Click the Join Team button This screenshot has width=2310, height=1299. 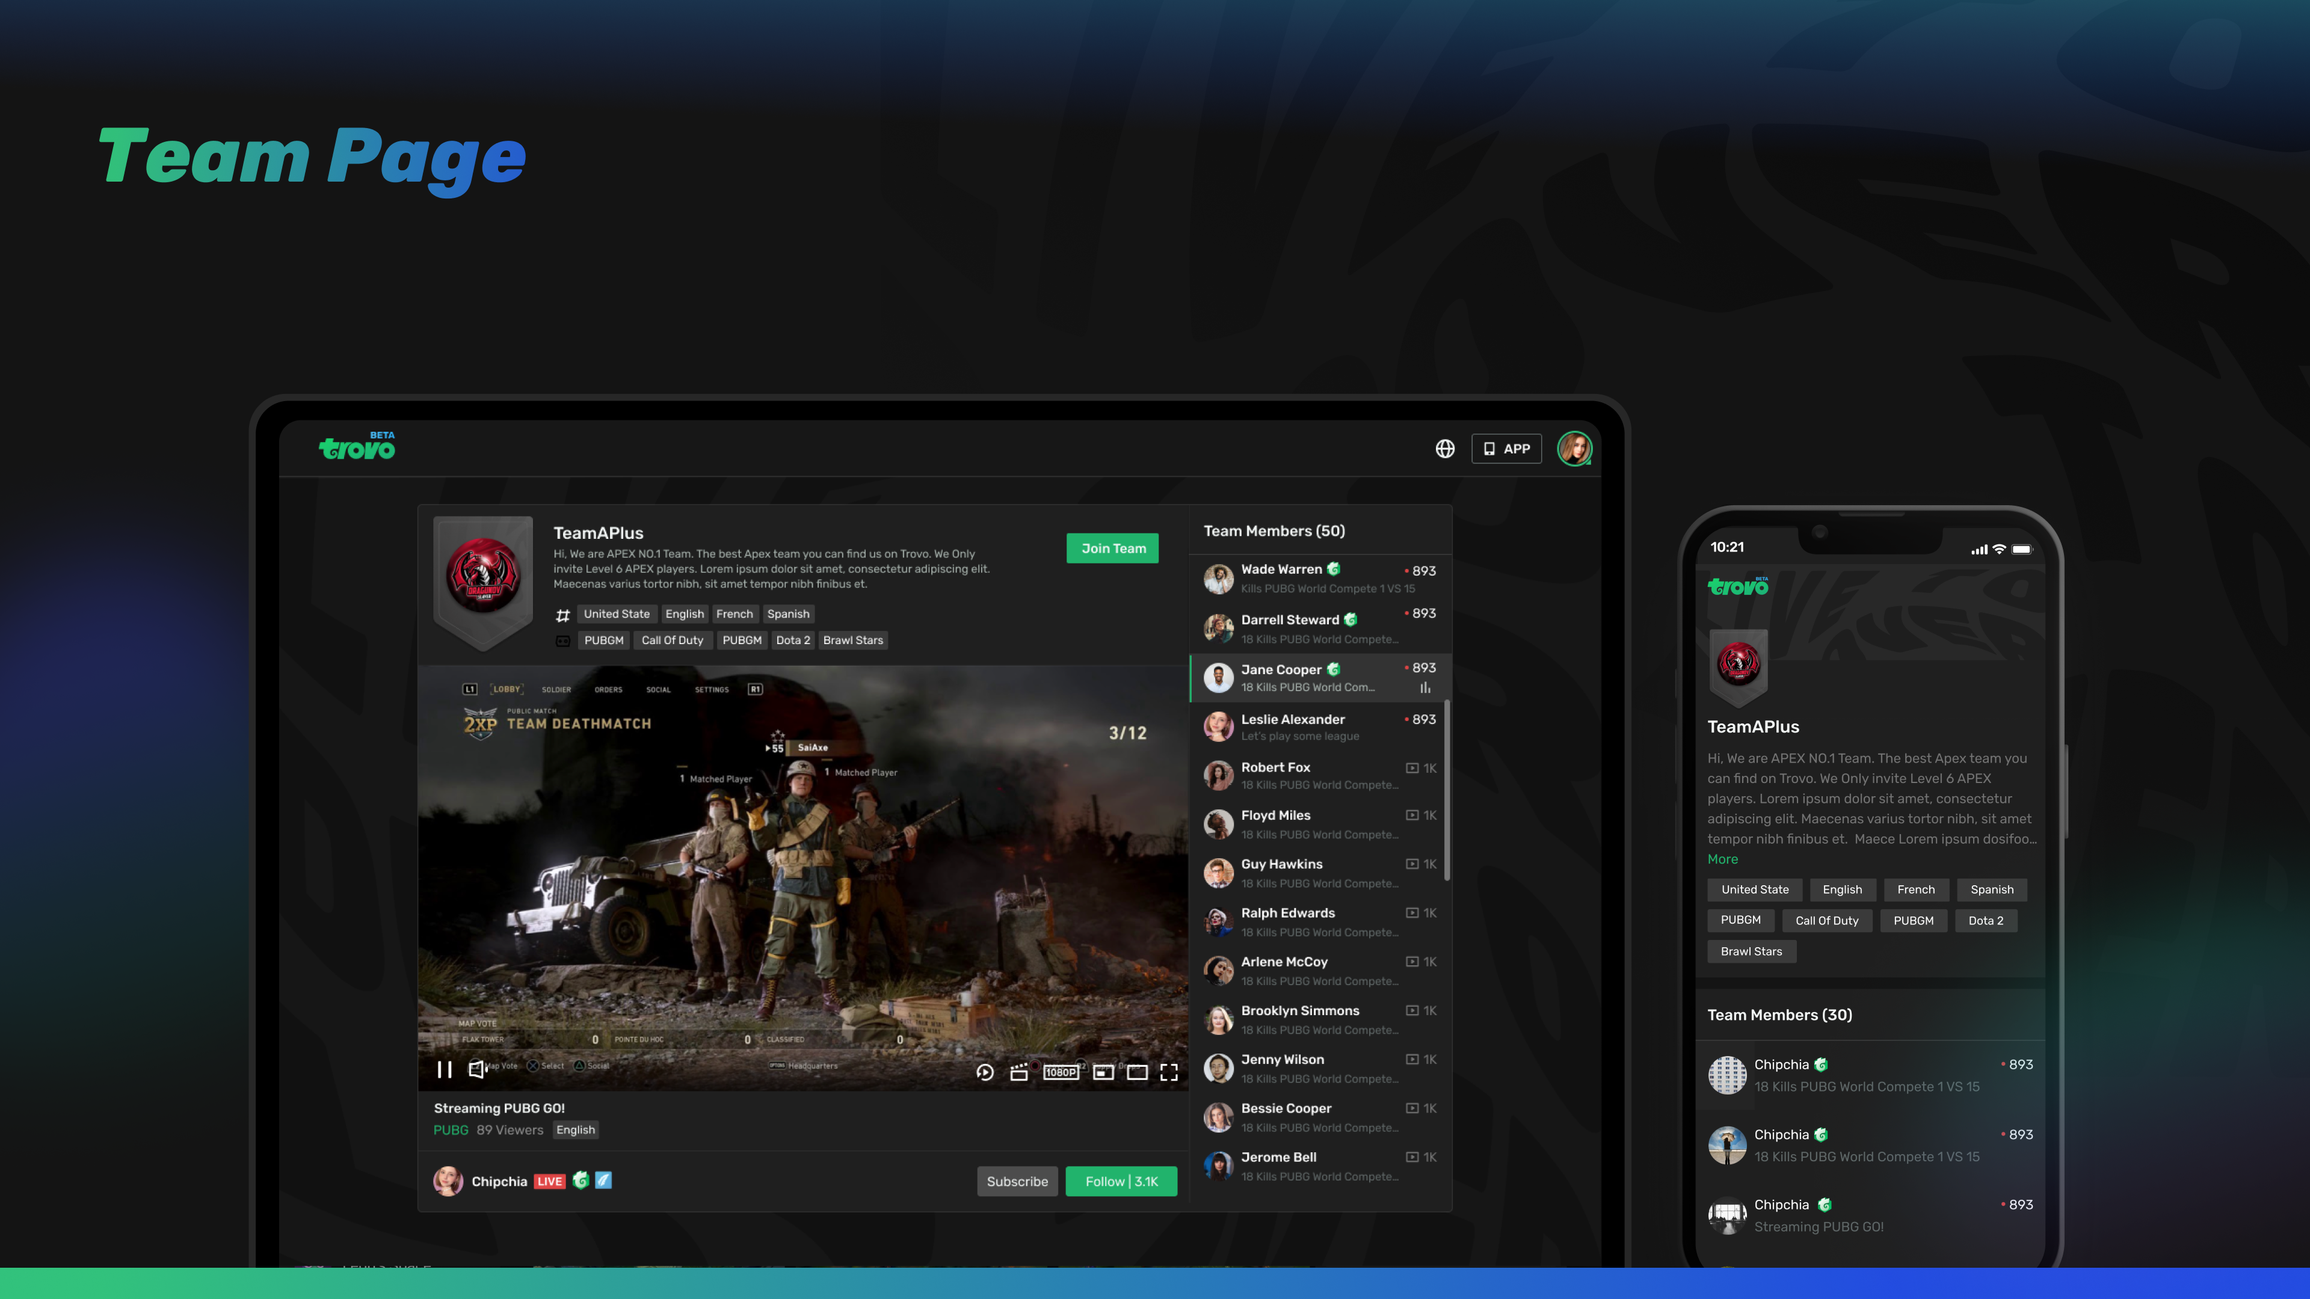(1112, 548)
